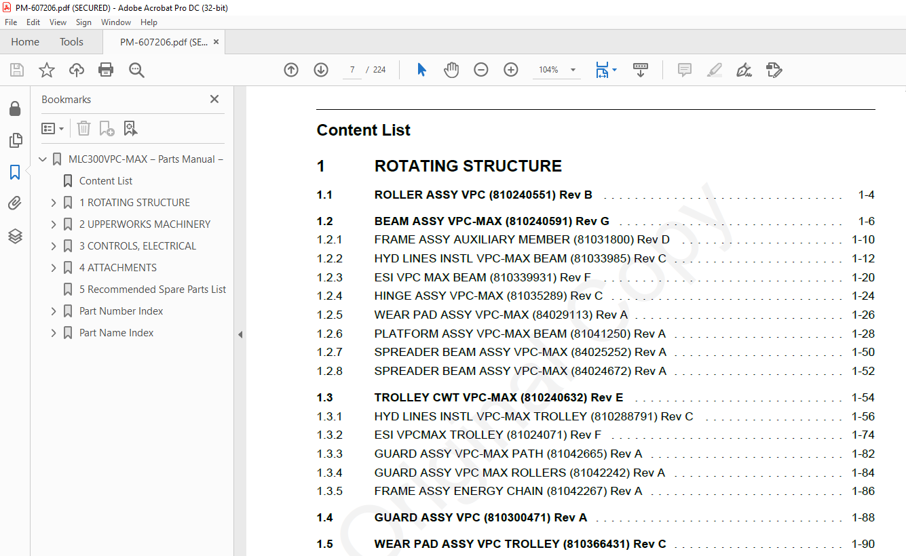Viewport: 906px width, 556px height.
Task: Open the File menu
Action: [11, 22]
